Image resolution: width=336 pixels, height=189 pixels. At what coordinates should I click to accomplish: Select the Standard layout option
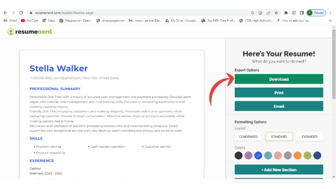279,137
